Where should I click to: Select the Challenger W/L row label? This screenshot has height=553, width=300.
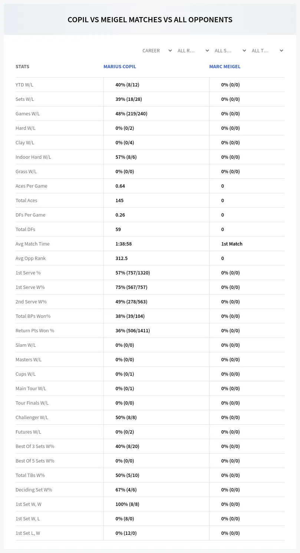click(32, 417)
